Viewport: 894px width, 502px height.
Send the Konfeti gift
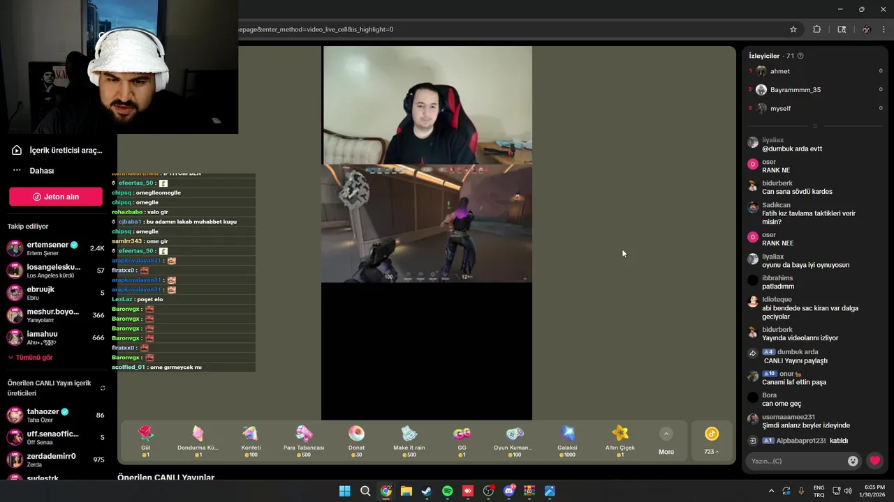[250, 440]
